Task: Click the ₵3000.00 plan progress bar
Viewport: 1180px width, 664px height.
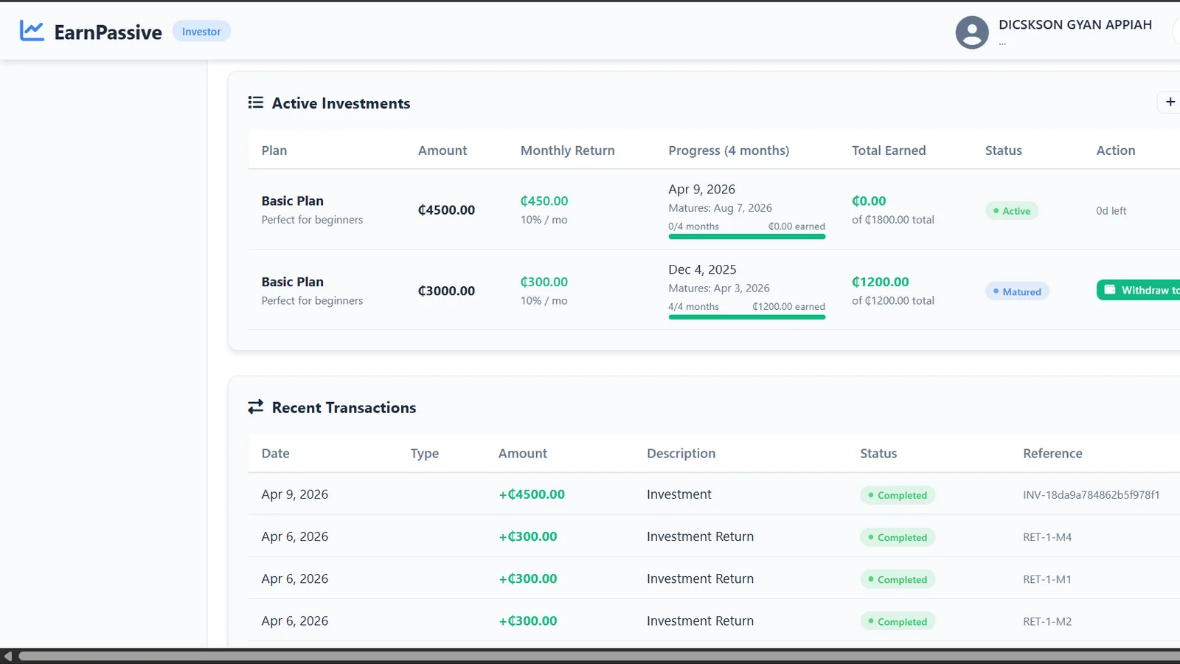Action: 747,317
